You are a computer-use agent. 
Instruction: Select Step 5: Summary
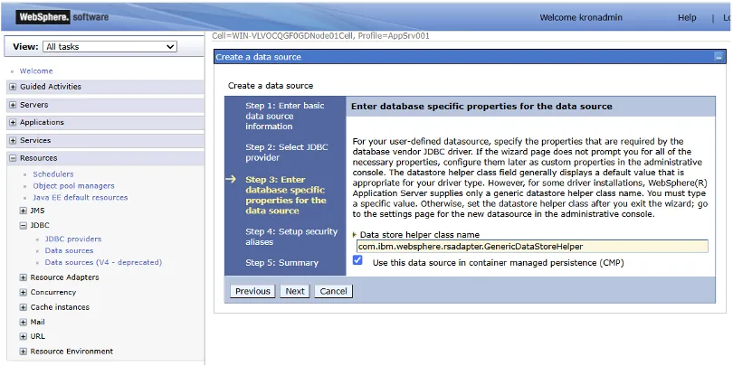pyautogui.click(x=281, y=263)
